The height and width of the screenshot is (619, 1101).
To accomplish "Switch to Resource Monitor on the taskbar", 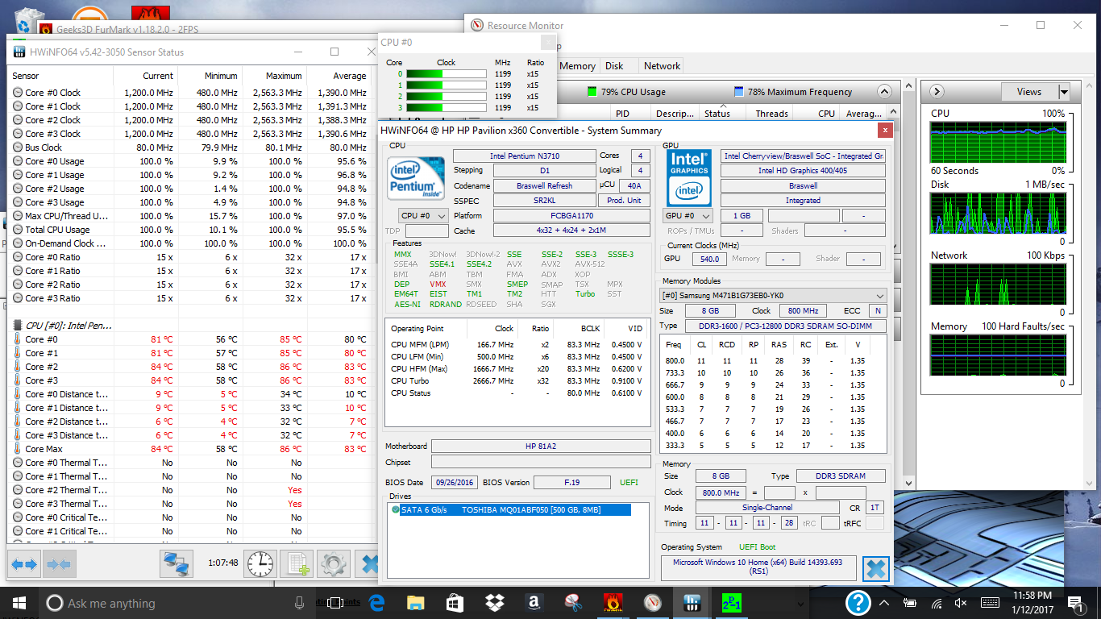I will [x=652, y=602].
